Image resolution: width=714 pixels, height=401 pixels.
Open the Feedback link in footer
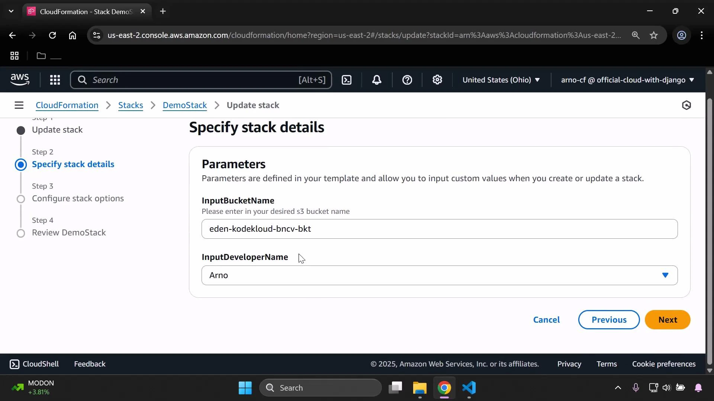[90, 364]
